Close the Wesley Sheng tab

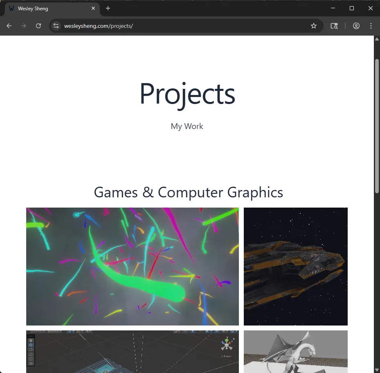point(93,8)
